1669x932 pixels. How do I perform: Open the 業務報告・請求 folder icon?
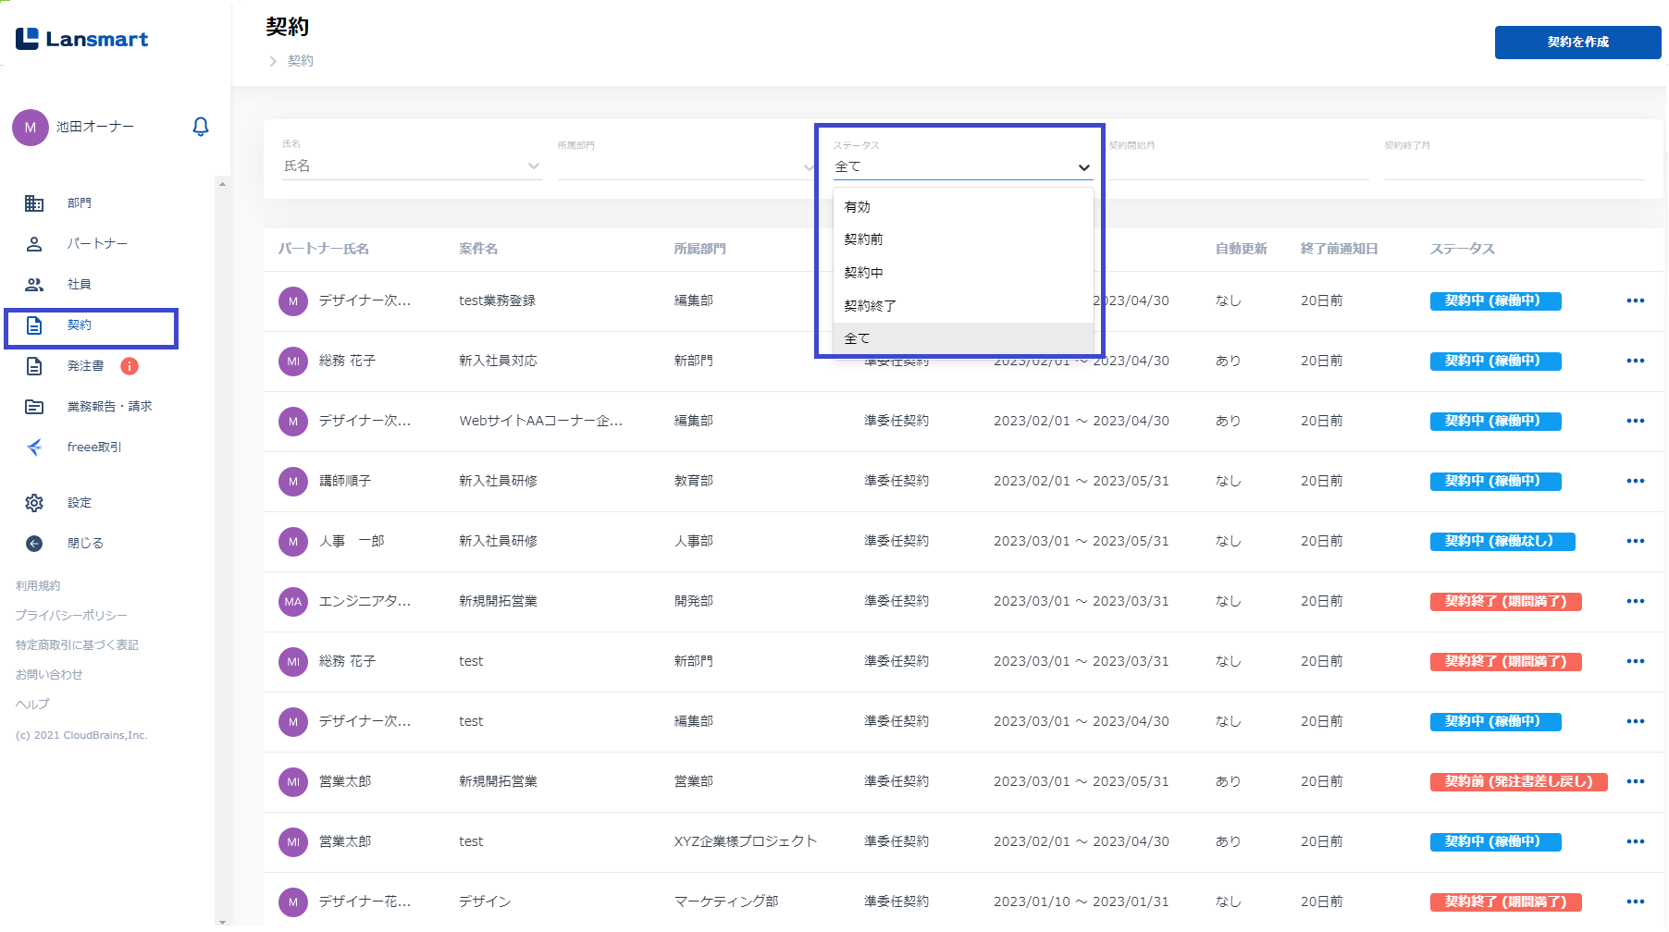point(34,407)
